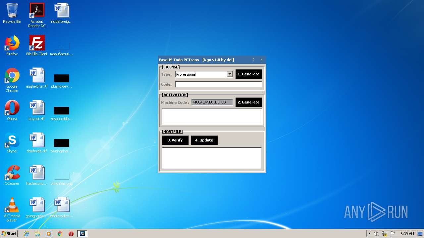Launch VLC media player shortcut
Viewport: 424px width, 238px height.
coord(12,210)
